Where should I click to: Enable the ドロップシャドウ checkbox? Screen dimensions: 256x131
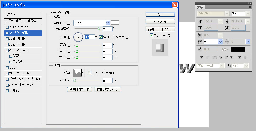point(7,27)
